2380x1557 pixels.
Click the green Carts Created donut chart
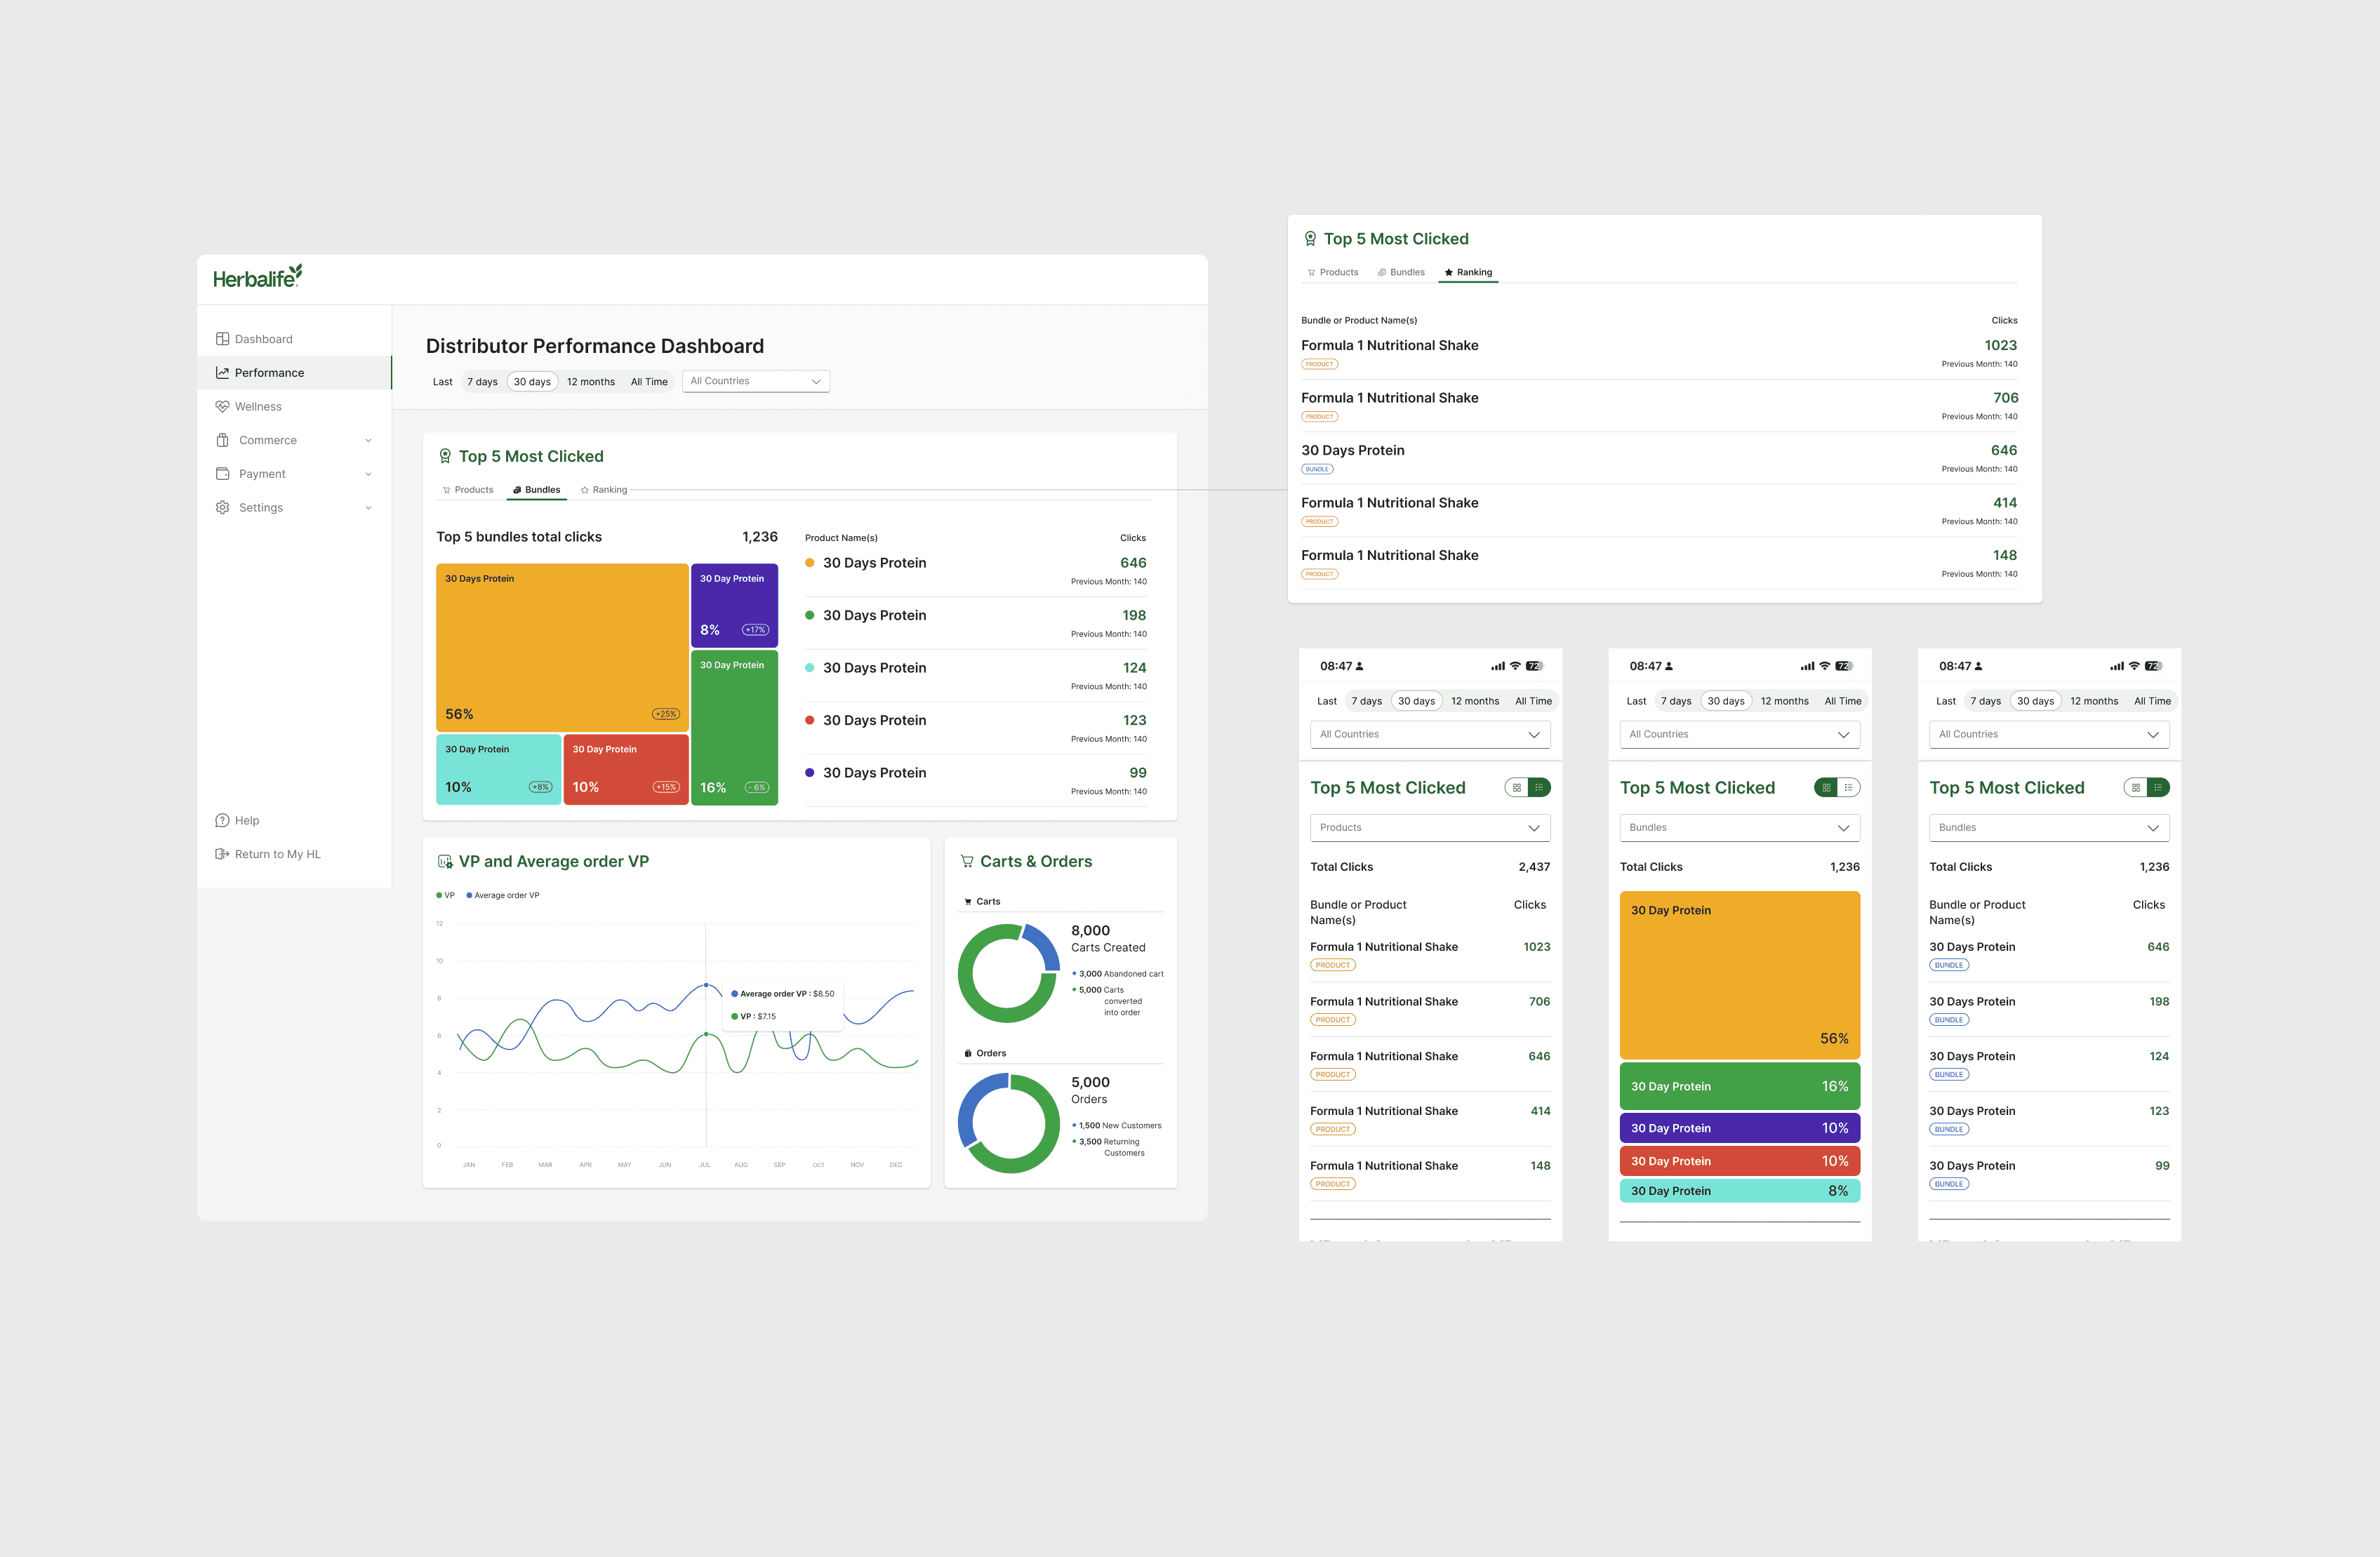pos(1008,973)
